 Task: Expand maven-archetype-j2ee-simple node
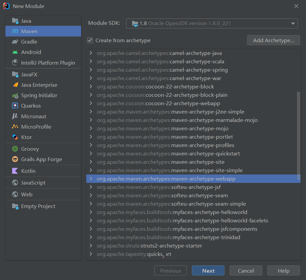point(91,112)
